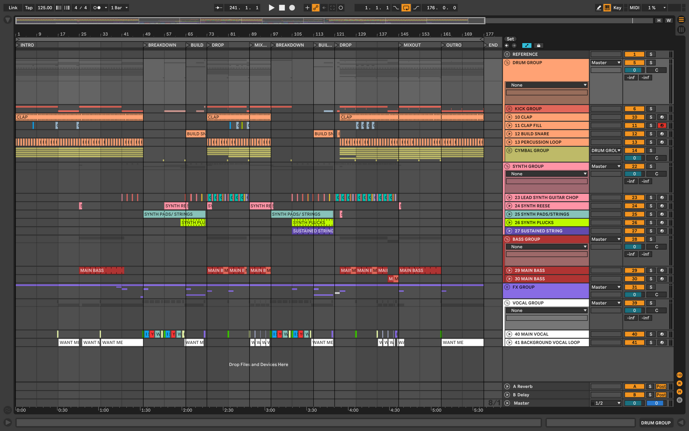Show or hide the Returns section
Viewport: 689px width, 431px height.
pyautogui.click(x=679, y=383)
